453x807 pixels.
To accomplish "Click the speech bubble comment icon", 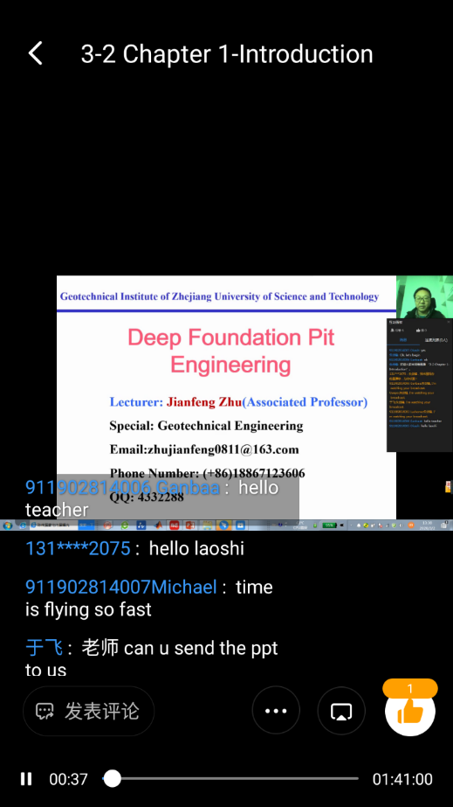I will 45,712.
